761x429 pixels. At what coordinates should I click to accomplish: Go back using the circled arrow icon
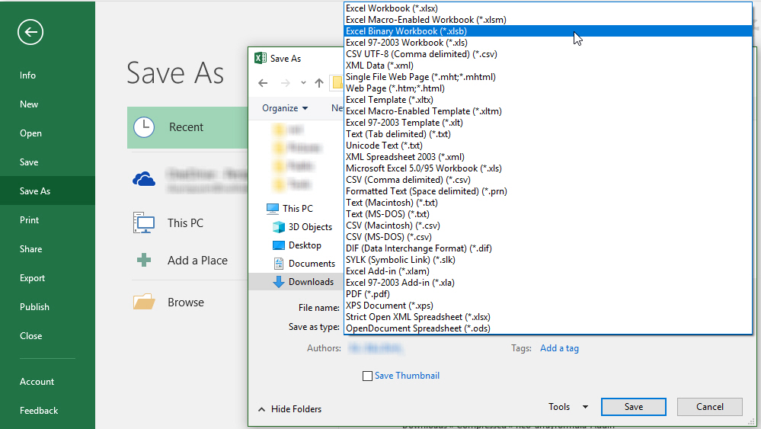[x=30, y=32]
